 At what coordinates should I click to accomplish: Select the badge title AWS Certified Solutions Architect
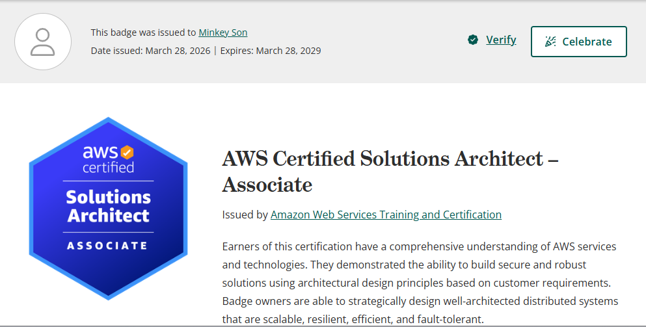click(390, 172)
